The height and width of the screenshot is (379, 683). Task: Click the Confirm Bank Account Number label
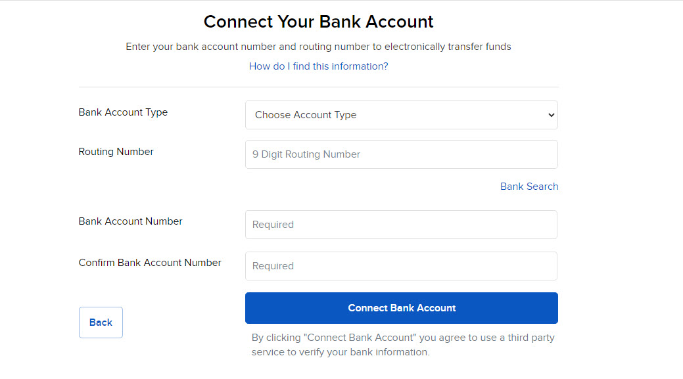(x=149, y=262)
